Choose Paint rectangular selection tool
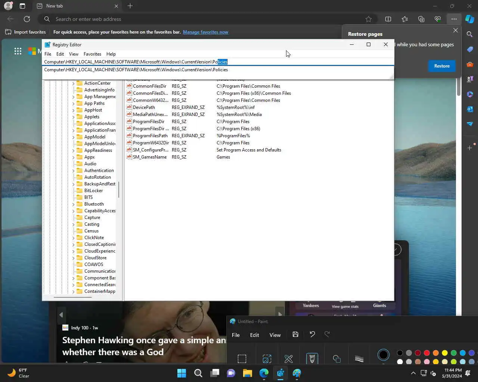The height and width of the screenshot is (382, 478). tap(242, 359)
